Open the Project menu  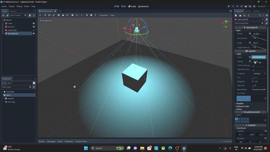pyautogui.click(x=11, y=6)
